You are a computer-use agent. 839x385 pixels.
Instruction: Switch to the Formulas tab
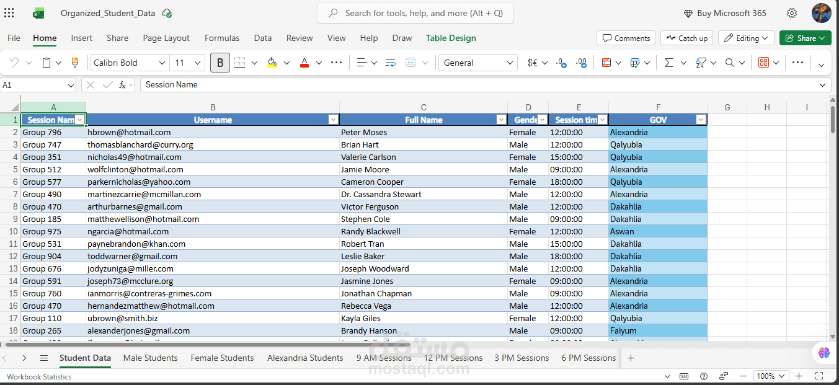(222, 38)
